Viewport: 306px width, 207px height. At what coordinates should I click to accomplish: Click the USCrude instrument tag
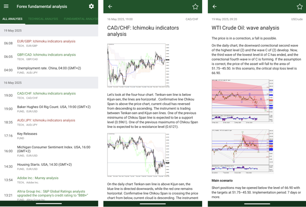coord(297,19)
